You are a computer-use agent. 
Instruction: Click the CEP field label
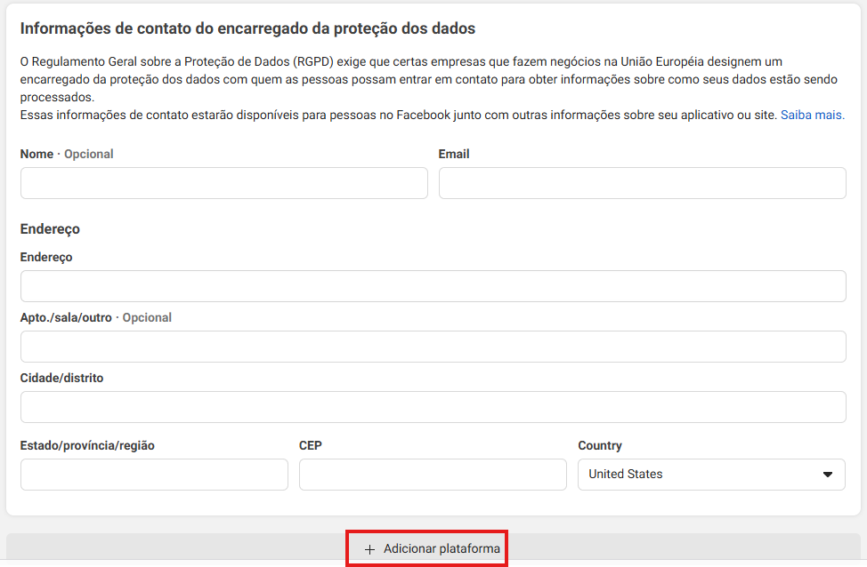[x=310, y=445]
